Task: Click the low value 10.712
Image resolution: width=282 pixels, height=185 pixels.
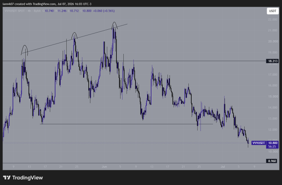Action: pos(74,11)
